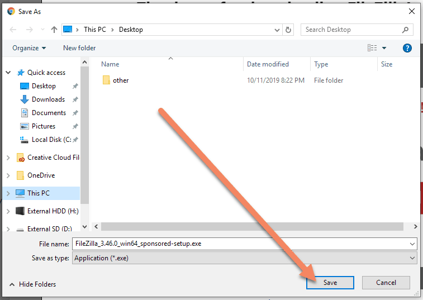Open Local Disk (C:) shortcut

pyautogui.click(x=51, y=140)
